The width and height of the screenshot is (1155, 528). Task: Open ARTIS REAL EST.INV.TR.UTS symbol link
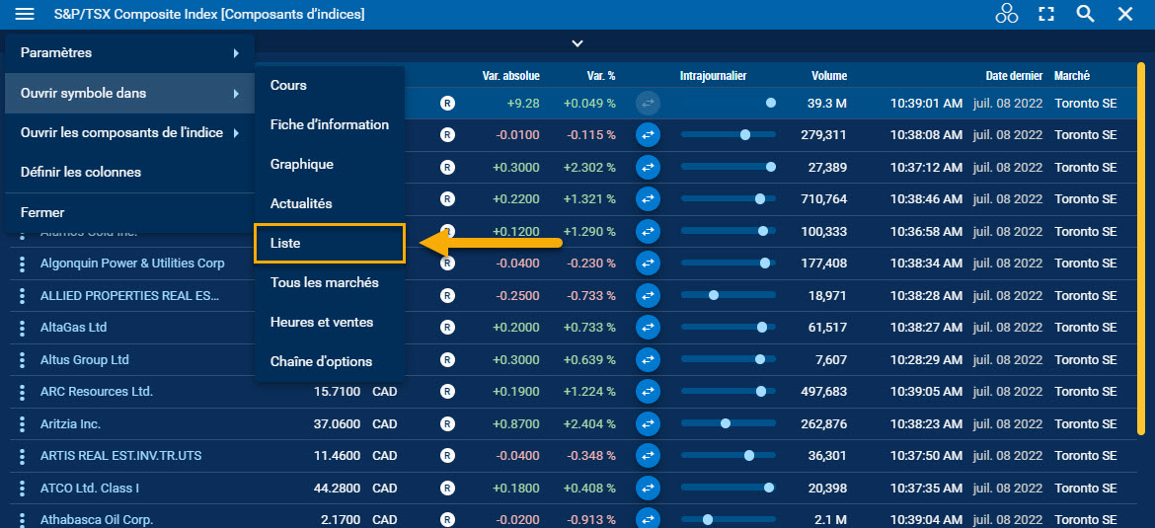(x=120, y=456)
